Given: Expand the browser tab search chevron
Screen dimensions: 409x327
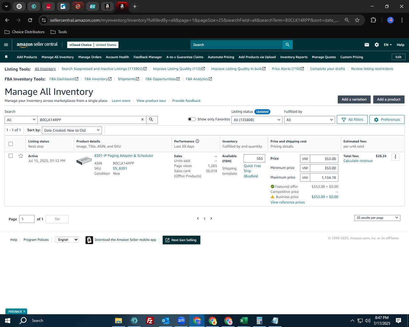Looking at the screenshot, I should [6, 6].
